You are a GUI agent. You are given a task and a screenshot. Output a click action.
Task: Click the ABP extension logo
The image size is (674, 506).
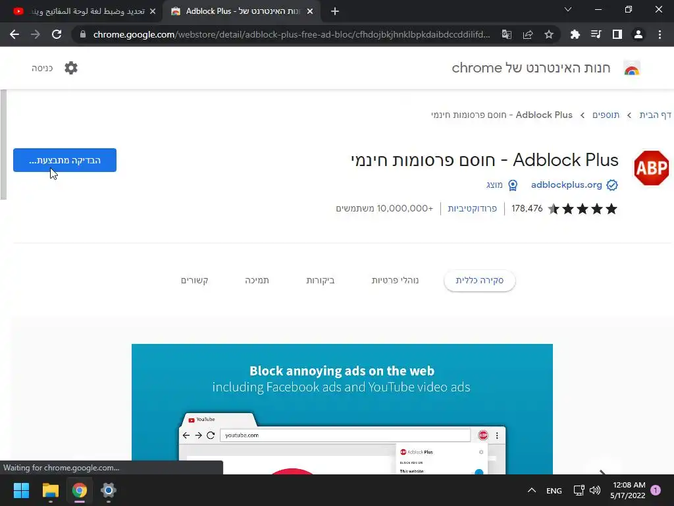651,168
